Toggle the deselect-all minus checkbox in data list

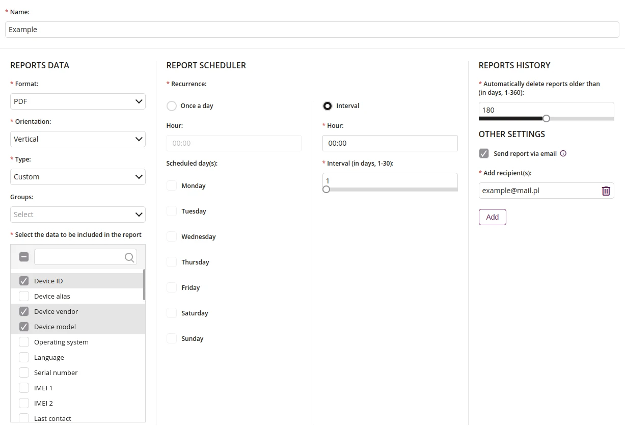(24, 257)
